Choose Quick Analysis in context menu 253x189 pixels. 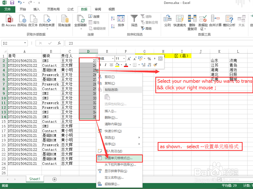(x=119, y=131)
